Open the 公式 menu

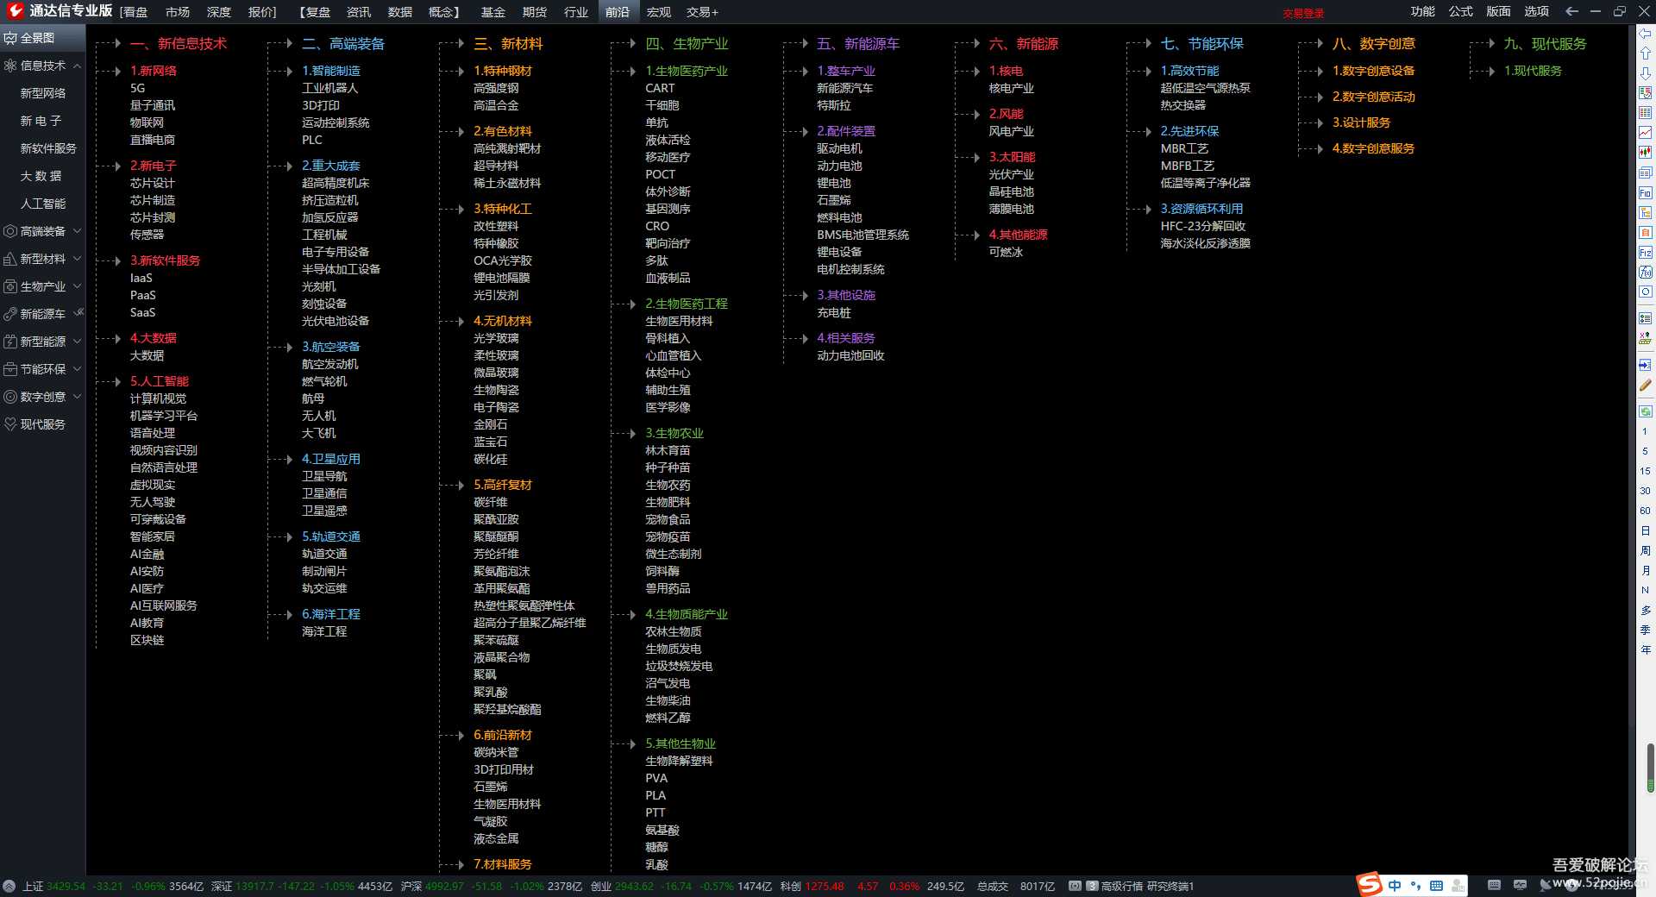point(1460,11)
